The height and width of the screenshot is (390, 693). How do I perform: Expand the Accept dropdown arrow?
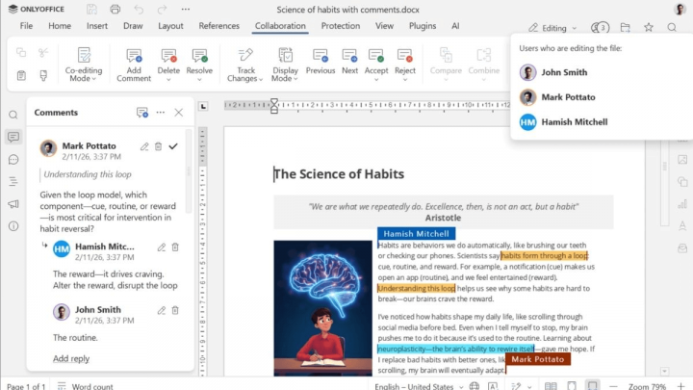376,80
